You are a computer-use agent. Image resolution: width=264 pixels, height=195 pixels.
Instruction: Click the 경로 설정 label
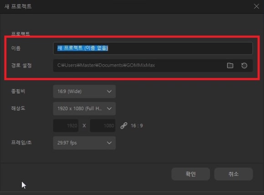(21, 66)
